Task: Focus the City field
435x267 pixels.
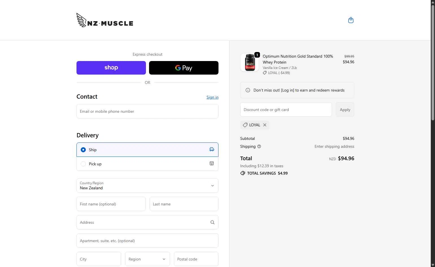Action: click(99, 259)
